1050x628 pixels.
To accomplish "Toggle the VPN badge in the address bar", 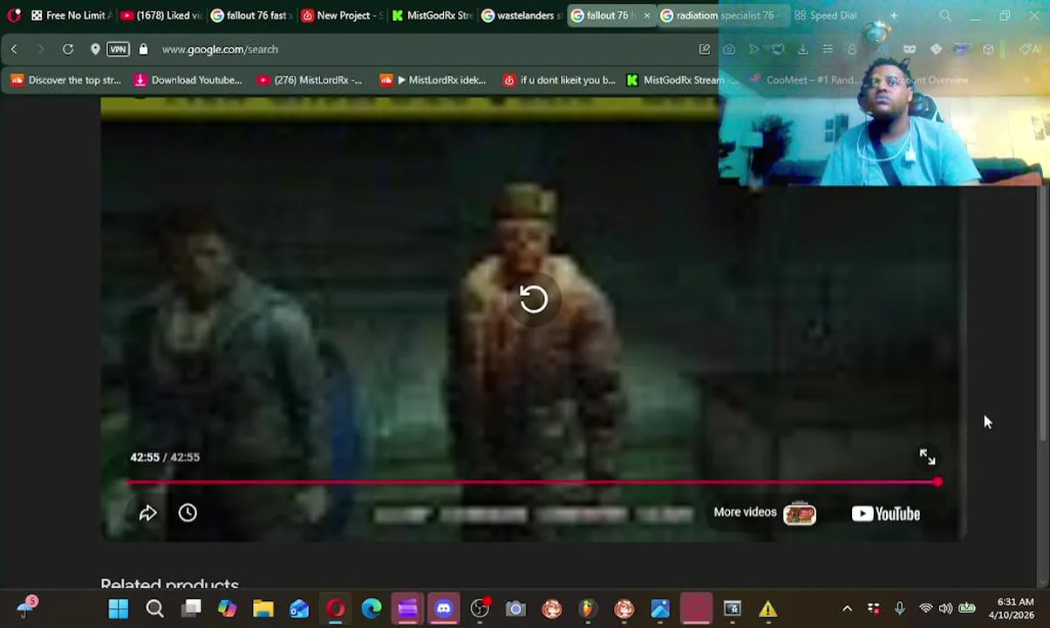I will point(118,50).
